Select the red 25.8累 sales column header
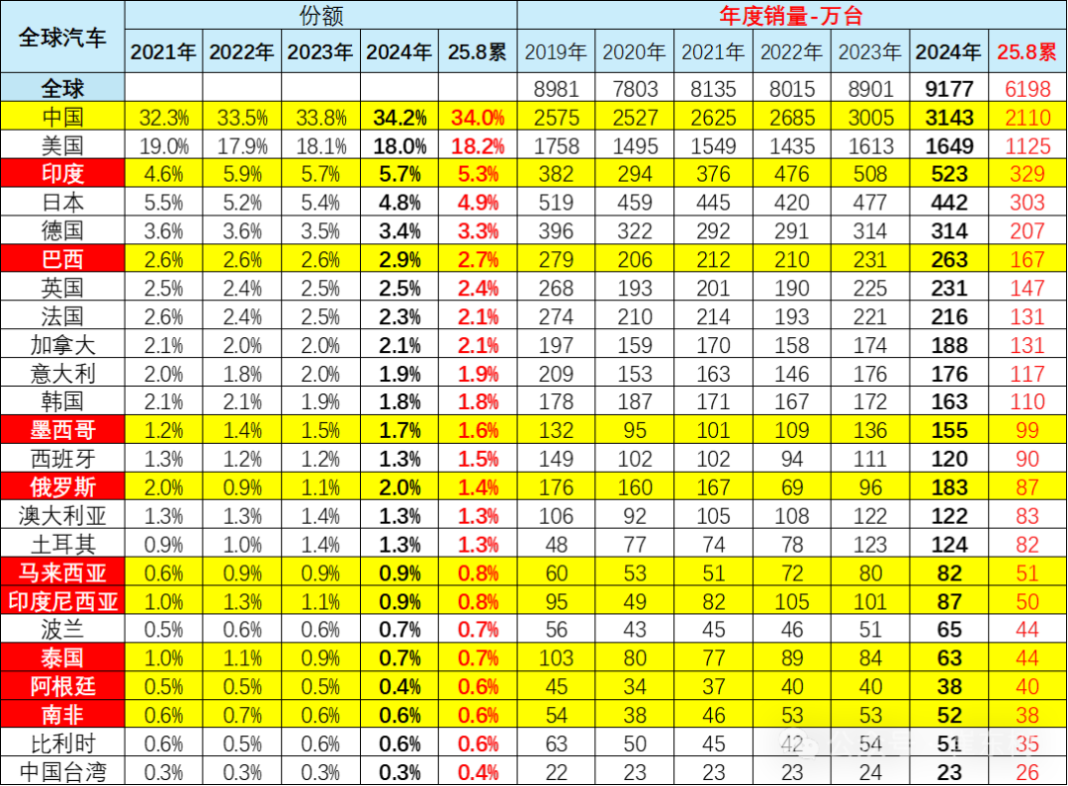Image resolution: width=1068 pixels, height=786 pixels. 1027,51
